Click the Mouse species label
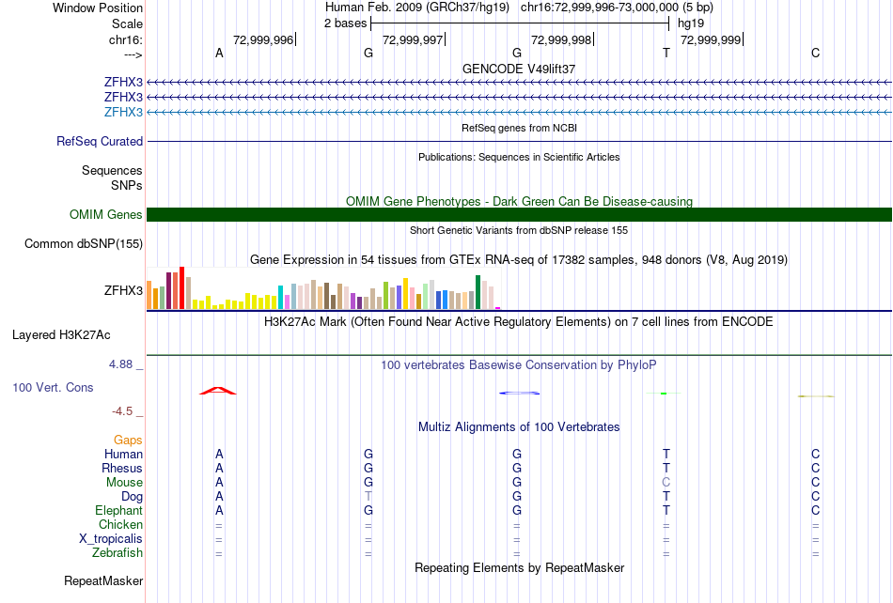The width and height of the screenshot is (893, 603). (x=124, y=483)
